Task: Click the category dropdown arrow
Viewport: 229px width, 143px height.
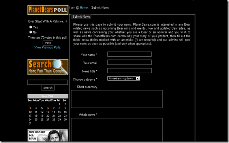Action: click(x=137, y=78)
